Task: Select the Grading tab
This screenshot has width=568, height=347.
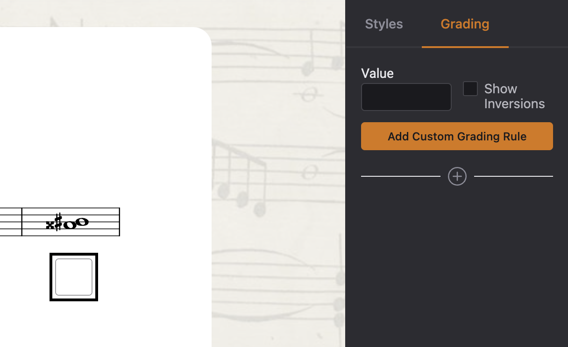Action: coord(465,24)
